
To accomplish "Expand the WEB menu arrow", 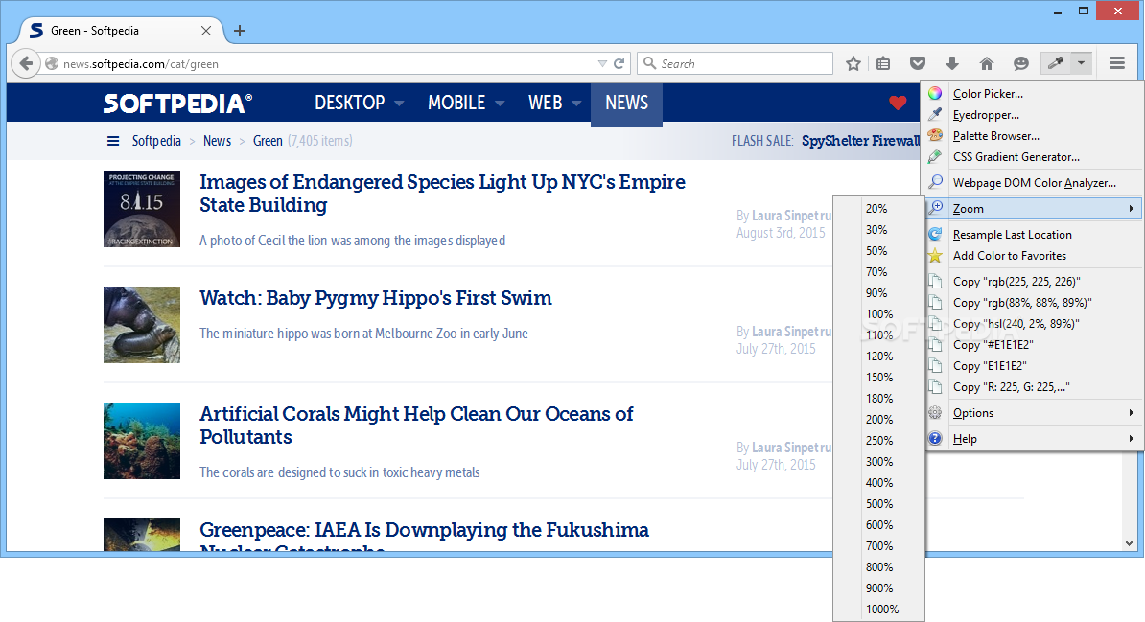I will pyautogui.click(x=577, y=104).
